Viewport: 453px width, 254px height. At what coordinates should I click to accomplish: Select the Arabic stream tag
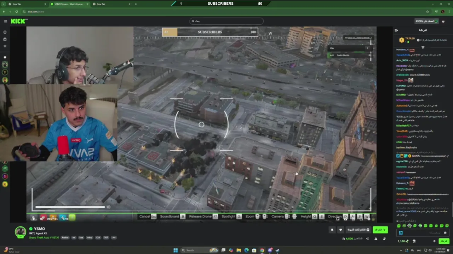click(x=65, y=237)
